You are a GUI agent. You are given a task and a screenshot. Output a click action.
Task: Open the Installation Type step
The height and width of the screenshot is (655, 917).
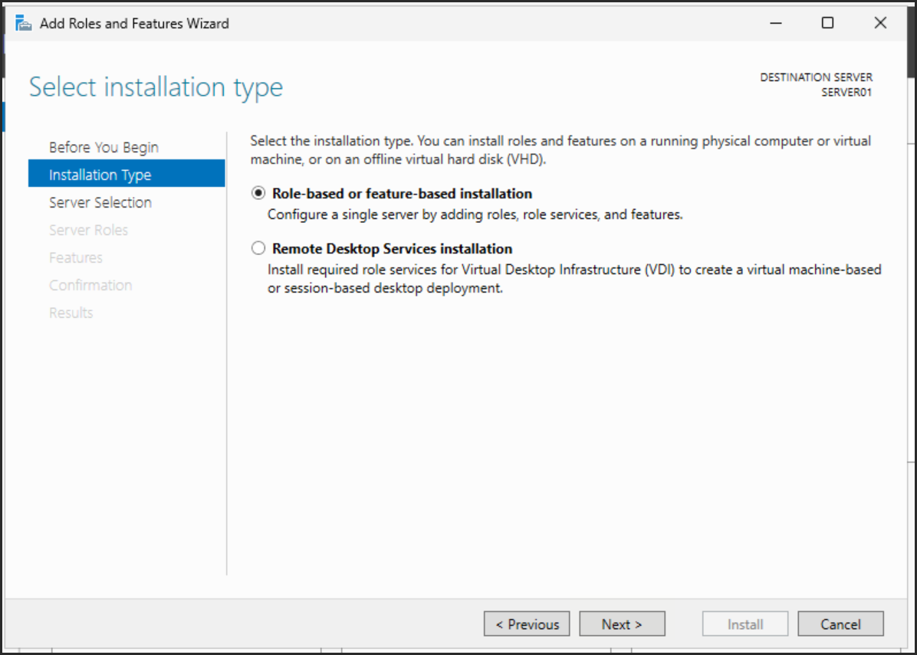pos(100,175)
